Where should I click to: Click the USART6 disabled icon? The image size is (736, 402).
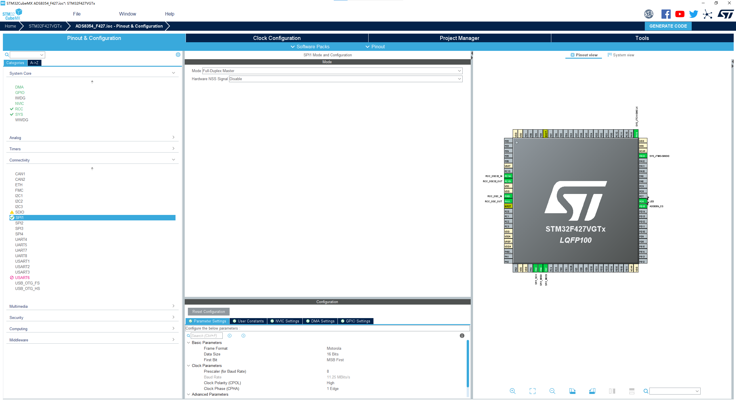click(x=12, y=278)
